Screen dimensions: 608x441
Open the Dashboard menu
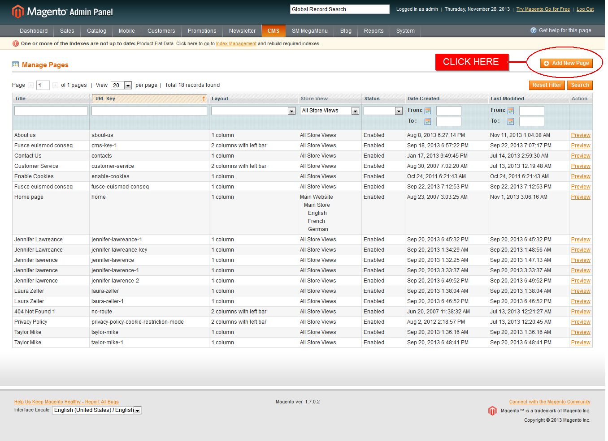pyautogui.click(x=34, y=31)
